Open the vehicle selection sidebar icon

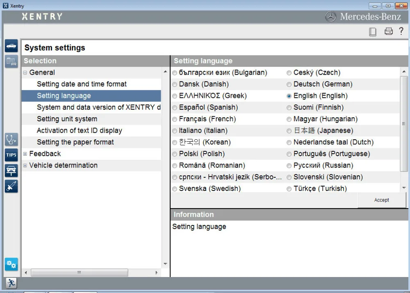coord(11,46)
